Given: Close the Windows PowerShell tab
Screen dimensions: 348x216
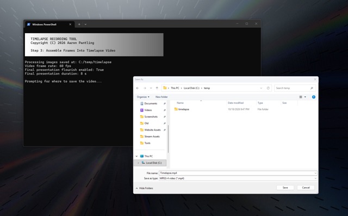Looking at the screenshot, I should (70, 24).
